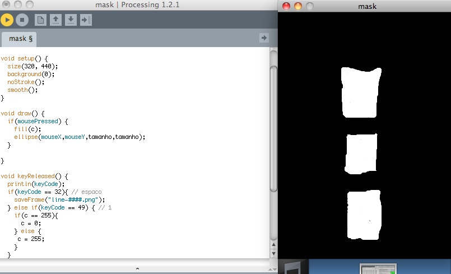Click the top white shape in mask window
The height and width of the screenshot is (274, 451).
pyautogui.click(x=361, y=92)
